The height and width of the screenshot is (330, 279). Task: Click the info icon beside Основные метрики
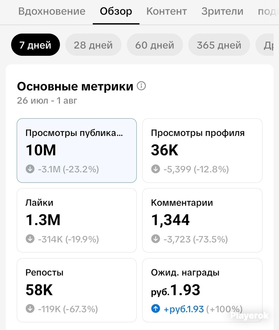point(141,86)
